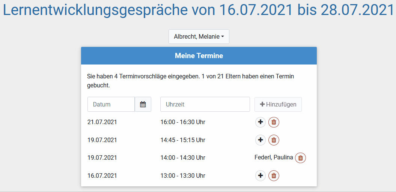Click the Meine Termine panel header

(199, 56)
